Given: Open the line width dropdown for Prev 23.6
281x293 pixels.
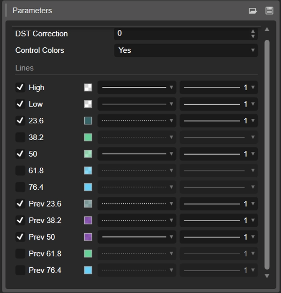Looking at the screenshot, I should (x=218, y=204).
